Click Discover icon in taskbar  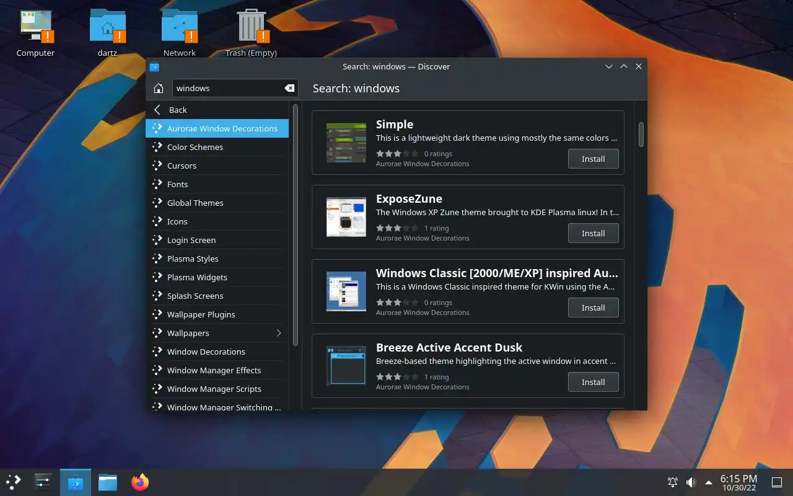76,482
